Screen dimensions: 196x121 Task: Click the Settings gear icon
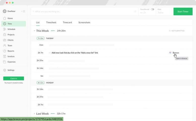(5, 70)
